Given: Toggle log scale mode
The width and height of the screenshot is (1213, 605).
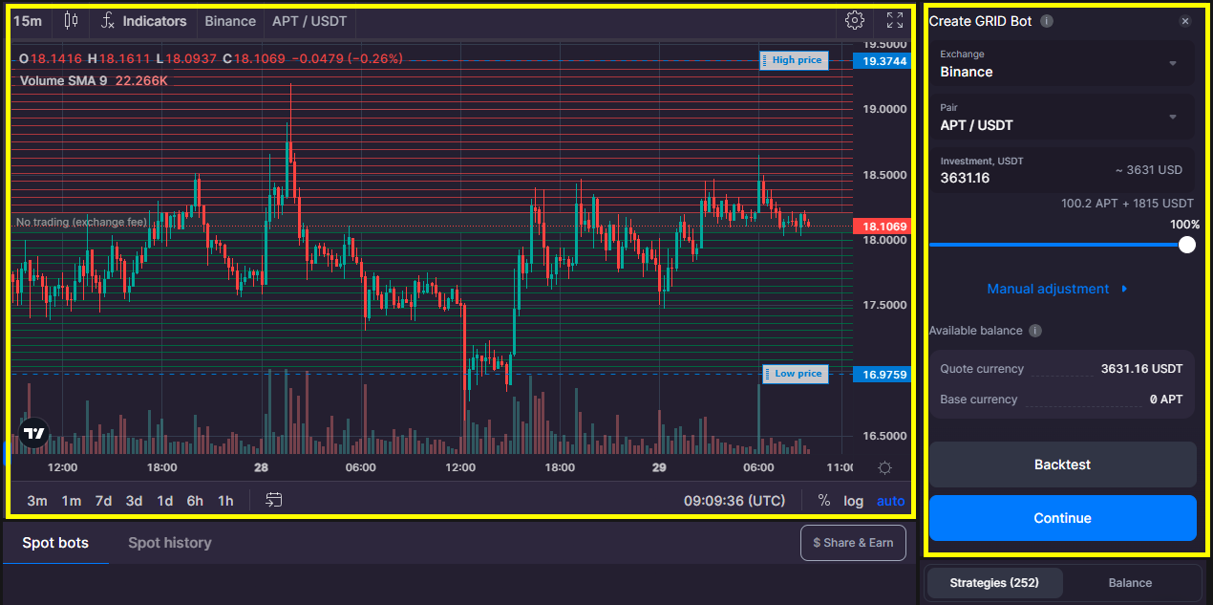Looking at the screenshot, I should (853, 500).
